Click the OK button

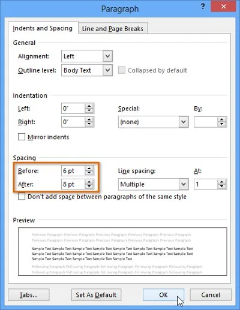[163, 295]
